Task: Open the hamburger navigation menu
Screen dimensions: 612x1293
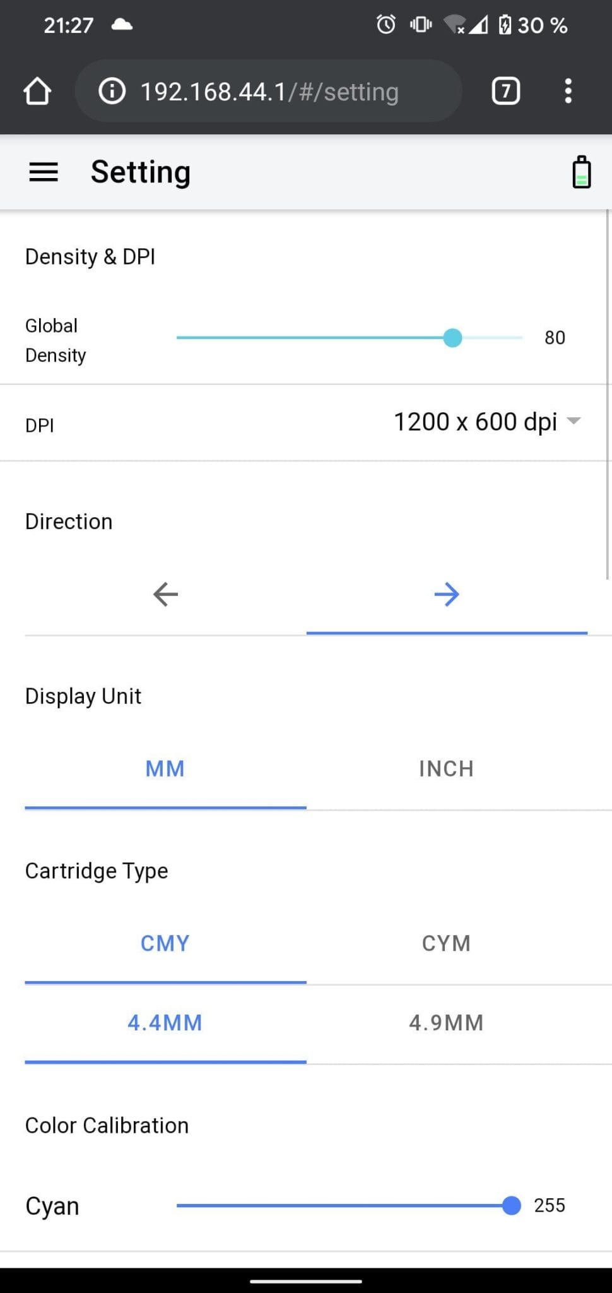Action: [44, 172]
